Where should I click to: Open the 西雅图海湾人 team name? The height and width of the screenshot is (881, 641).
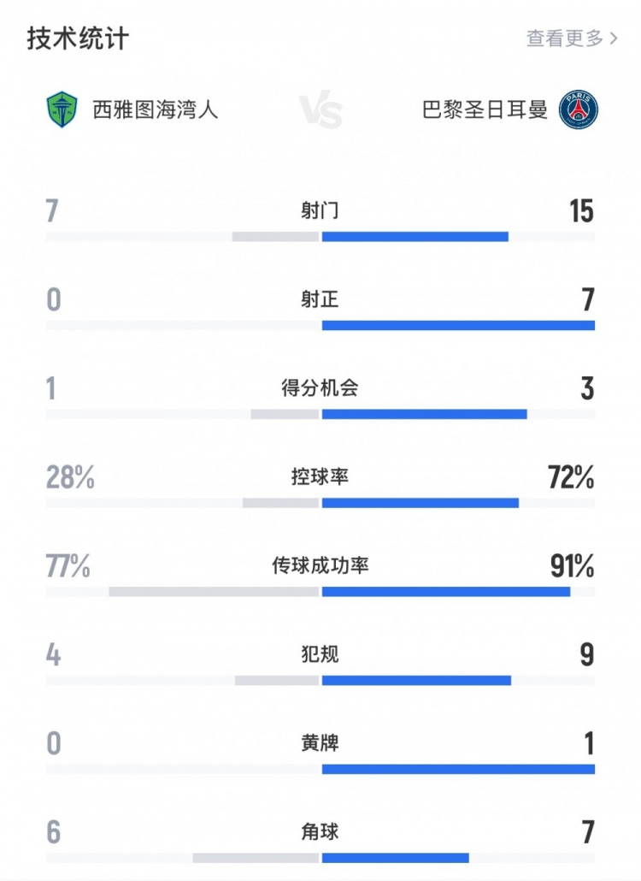click(156, 110)
